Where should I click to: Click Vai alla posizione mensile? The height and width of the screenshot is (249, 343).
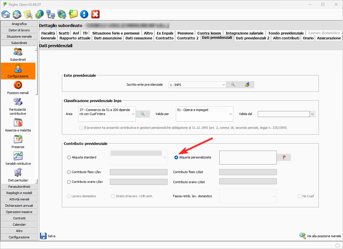tap(320, 236)
